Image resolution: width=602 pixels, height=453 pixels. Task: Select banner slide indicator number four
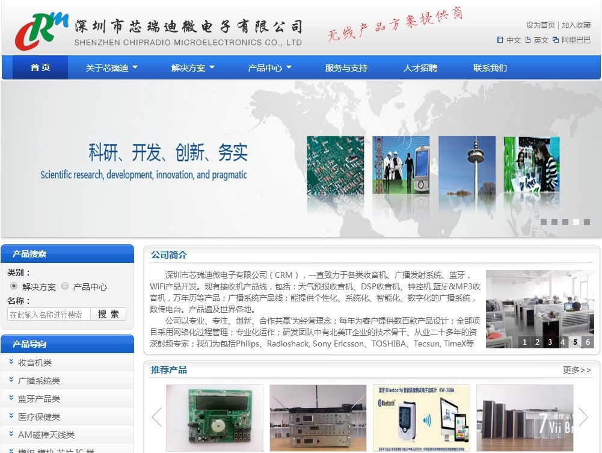click(x=576, y=222)
